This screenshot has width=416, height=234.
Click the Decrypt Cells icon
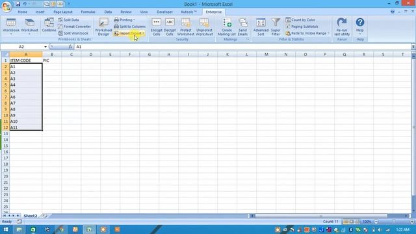(170, 27)
